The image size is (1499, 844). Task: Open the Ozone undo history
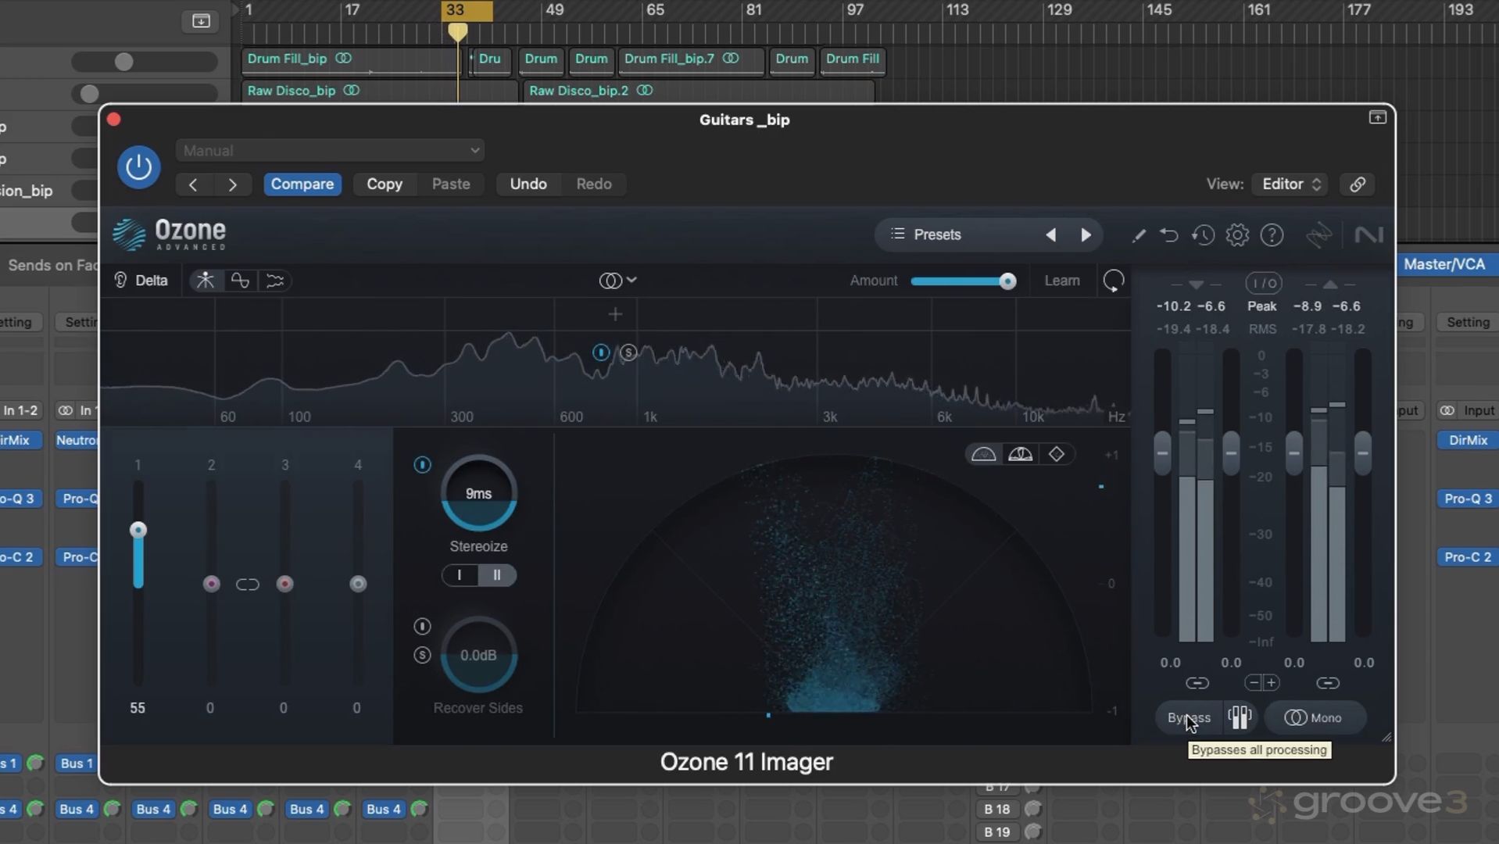pos(1203,235)
